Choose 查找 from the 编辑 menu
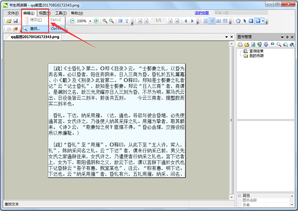The width and height of the screenshot is (298, 211). coord(35,29)
